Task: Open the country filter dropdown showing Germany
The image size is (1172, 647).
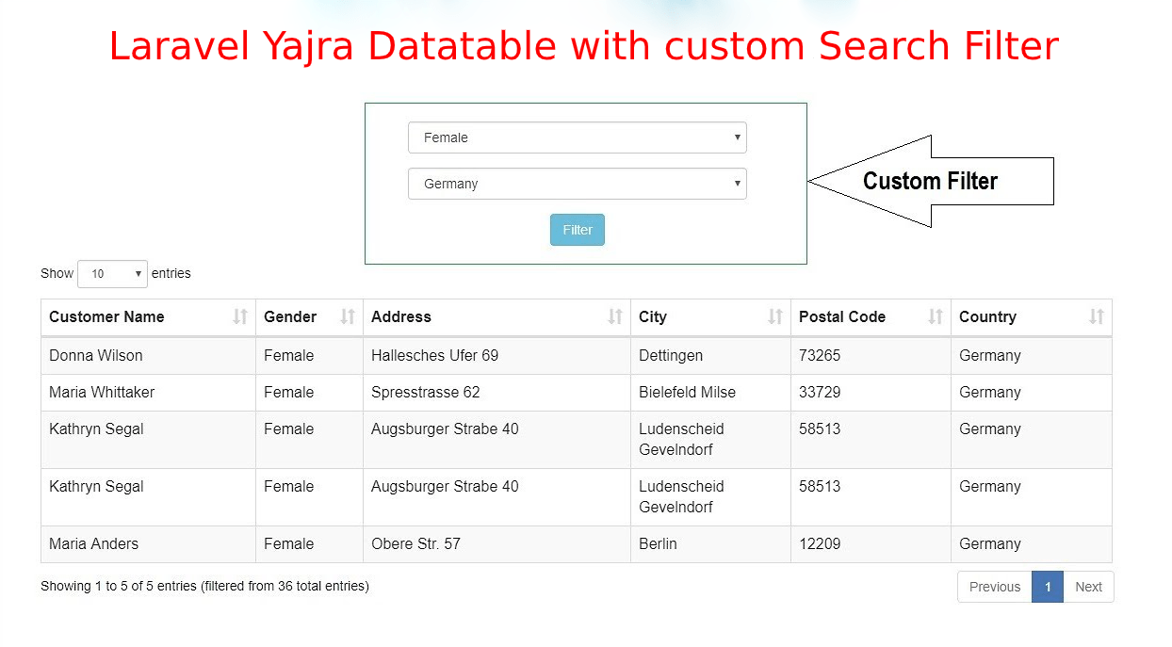Action: pos(577,184)
